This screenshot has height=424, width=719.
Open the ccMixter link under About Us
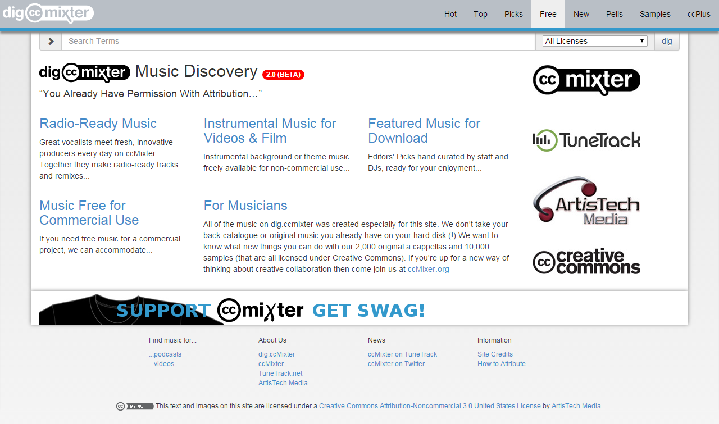[x=271, y=364]
